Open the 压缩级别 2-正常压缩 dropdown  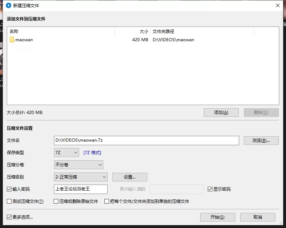point(81,177)
